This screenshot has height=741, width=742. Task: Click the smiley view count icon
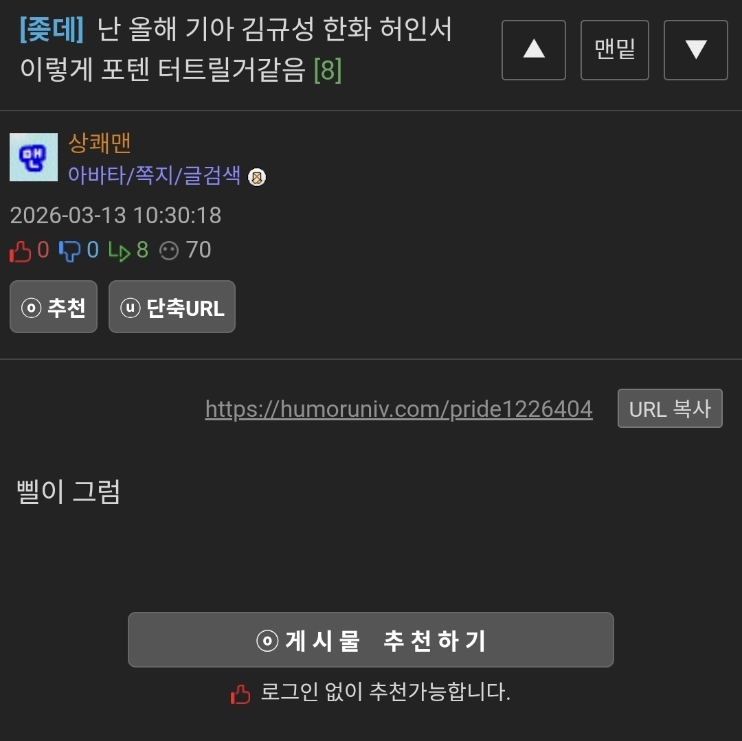tap(169, 251)
